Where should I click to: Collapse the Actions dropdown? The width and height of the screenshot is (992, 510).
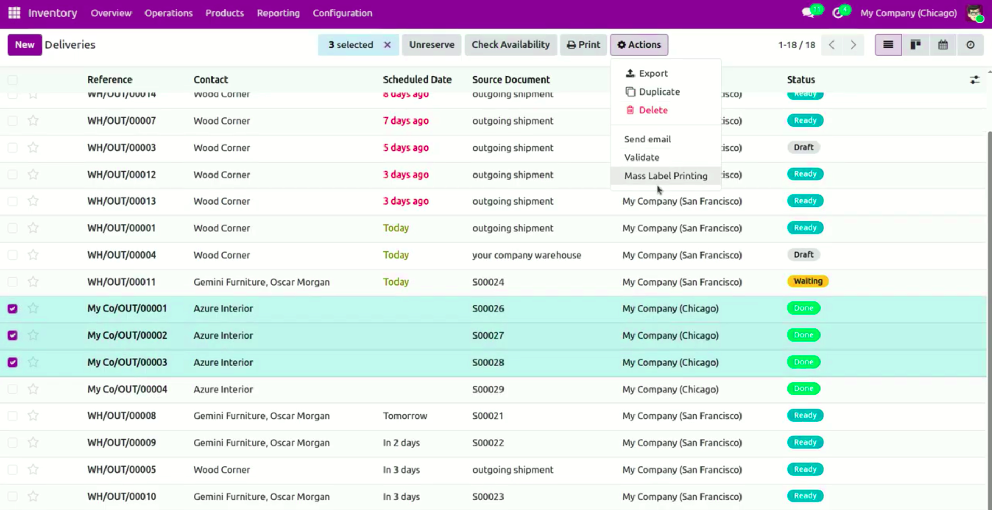point(639,45)
